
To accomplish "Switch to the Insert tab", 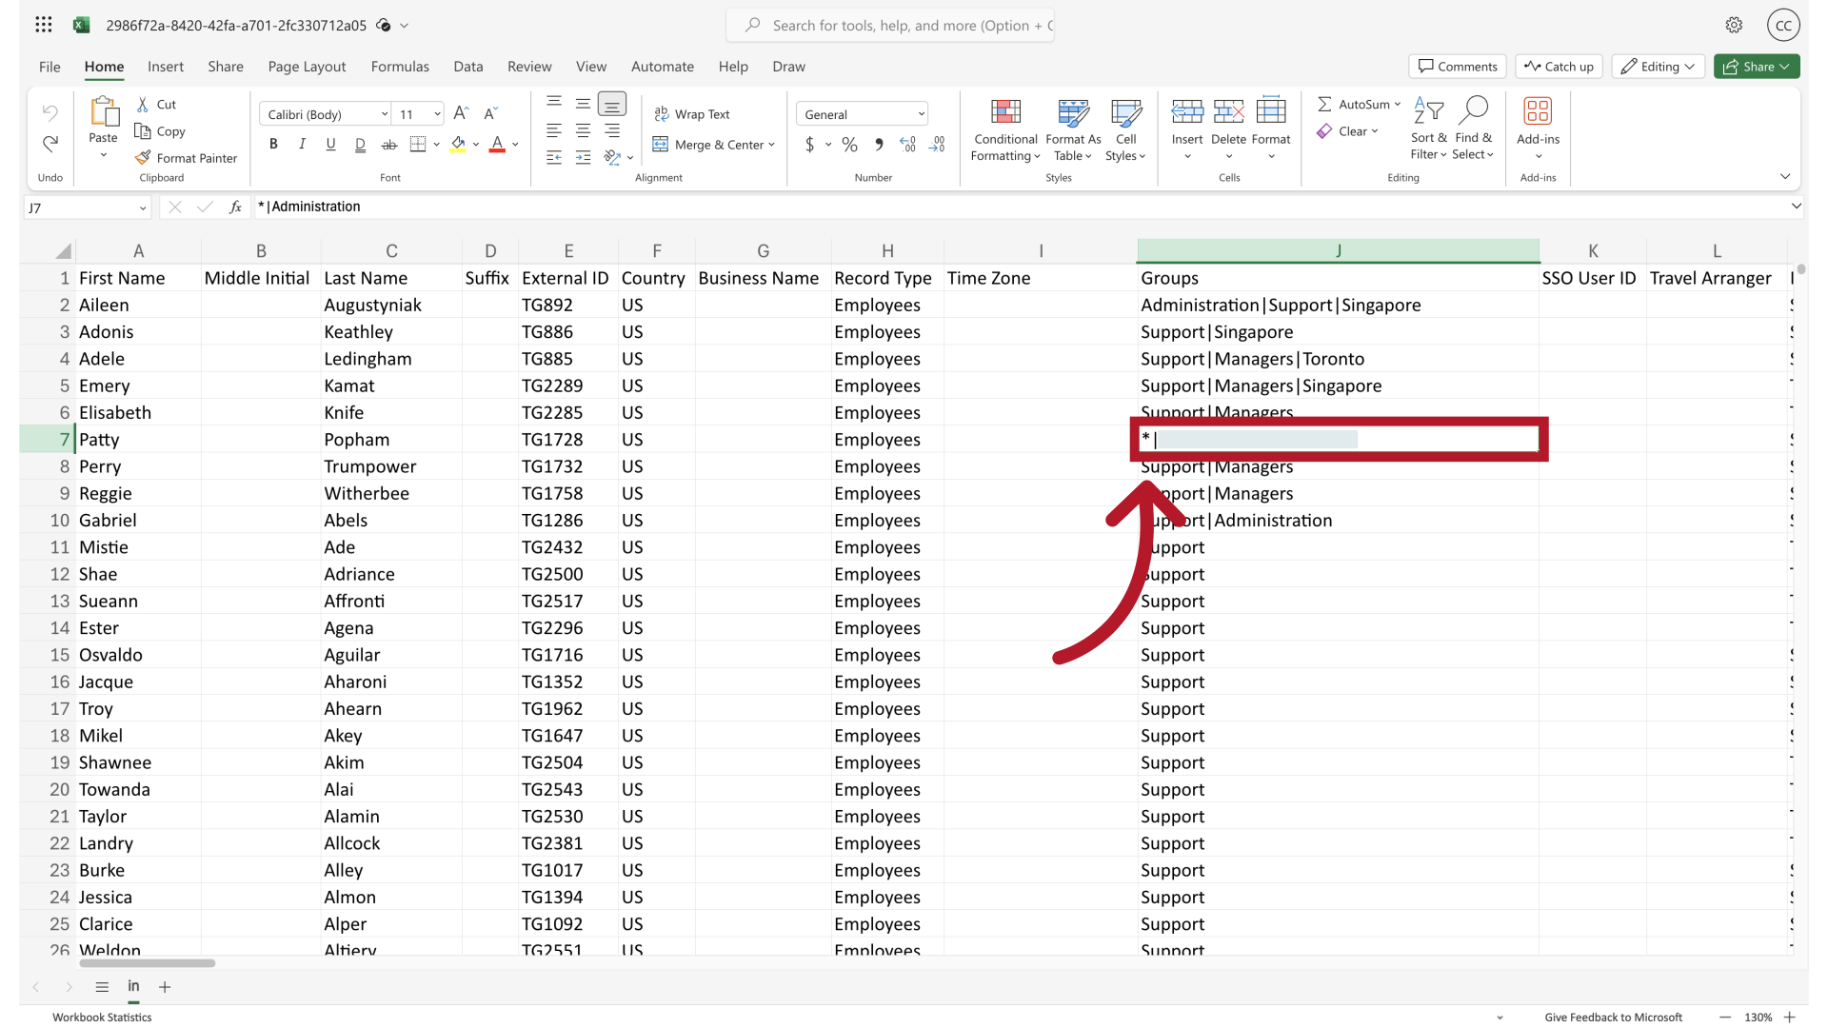I will tap(166, 67).
